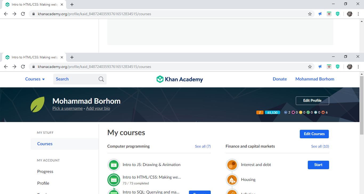The width and height of the screenshot is (364, 194).
Task: Click the green leaf profile avatar
Action: (x=38, y=104)
